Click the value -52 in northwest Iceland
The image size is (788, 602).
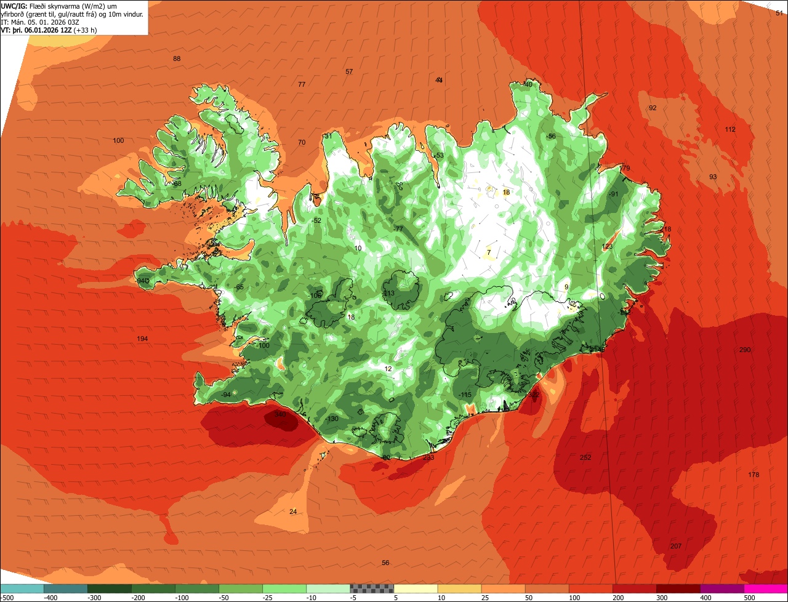click(316, 221)
